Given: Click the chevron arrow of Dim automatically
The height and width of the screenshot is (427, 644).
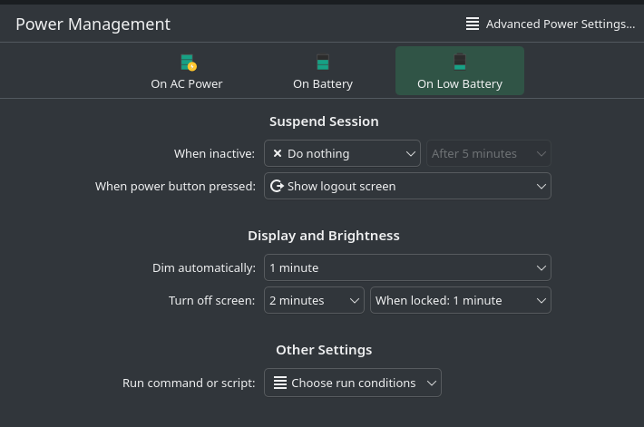Looking at the screenshot, I should [542, 268].
